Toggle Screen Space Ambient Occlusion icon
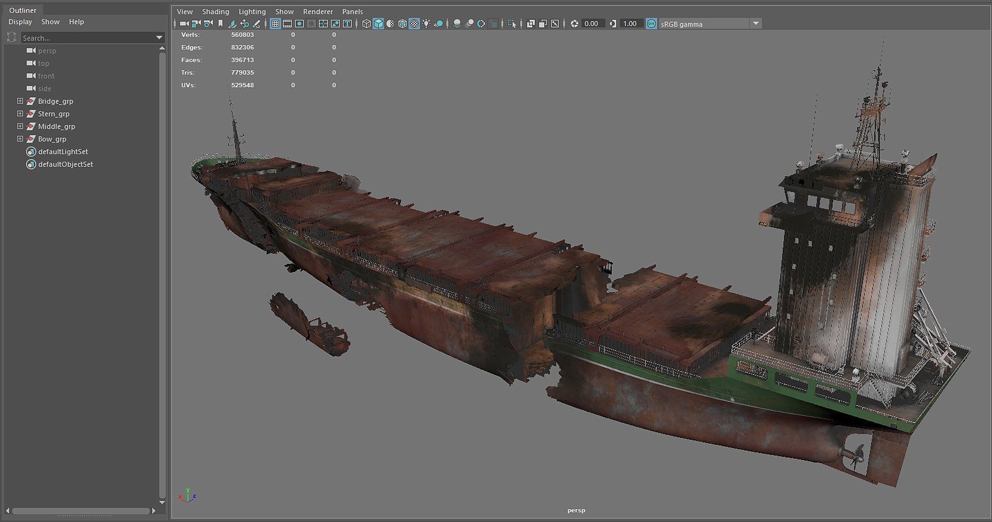992x522 pixels. [x=457, y=24]
